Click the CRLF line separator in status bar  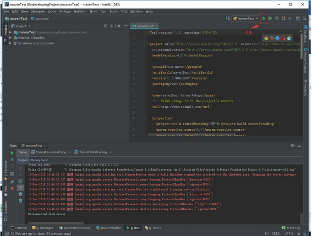pos(276,233)
